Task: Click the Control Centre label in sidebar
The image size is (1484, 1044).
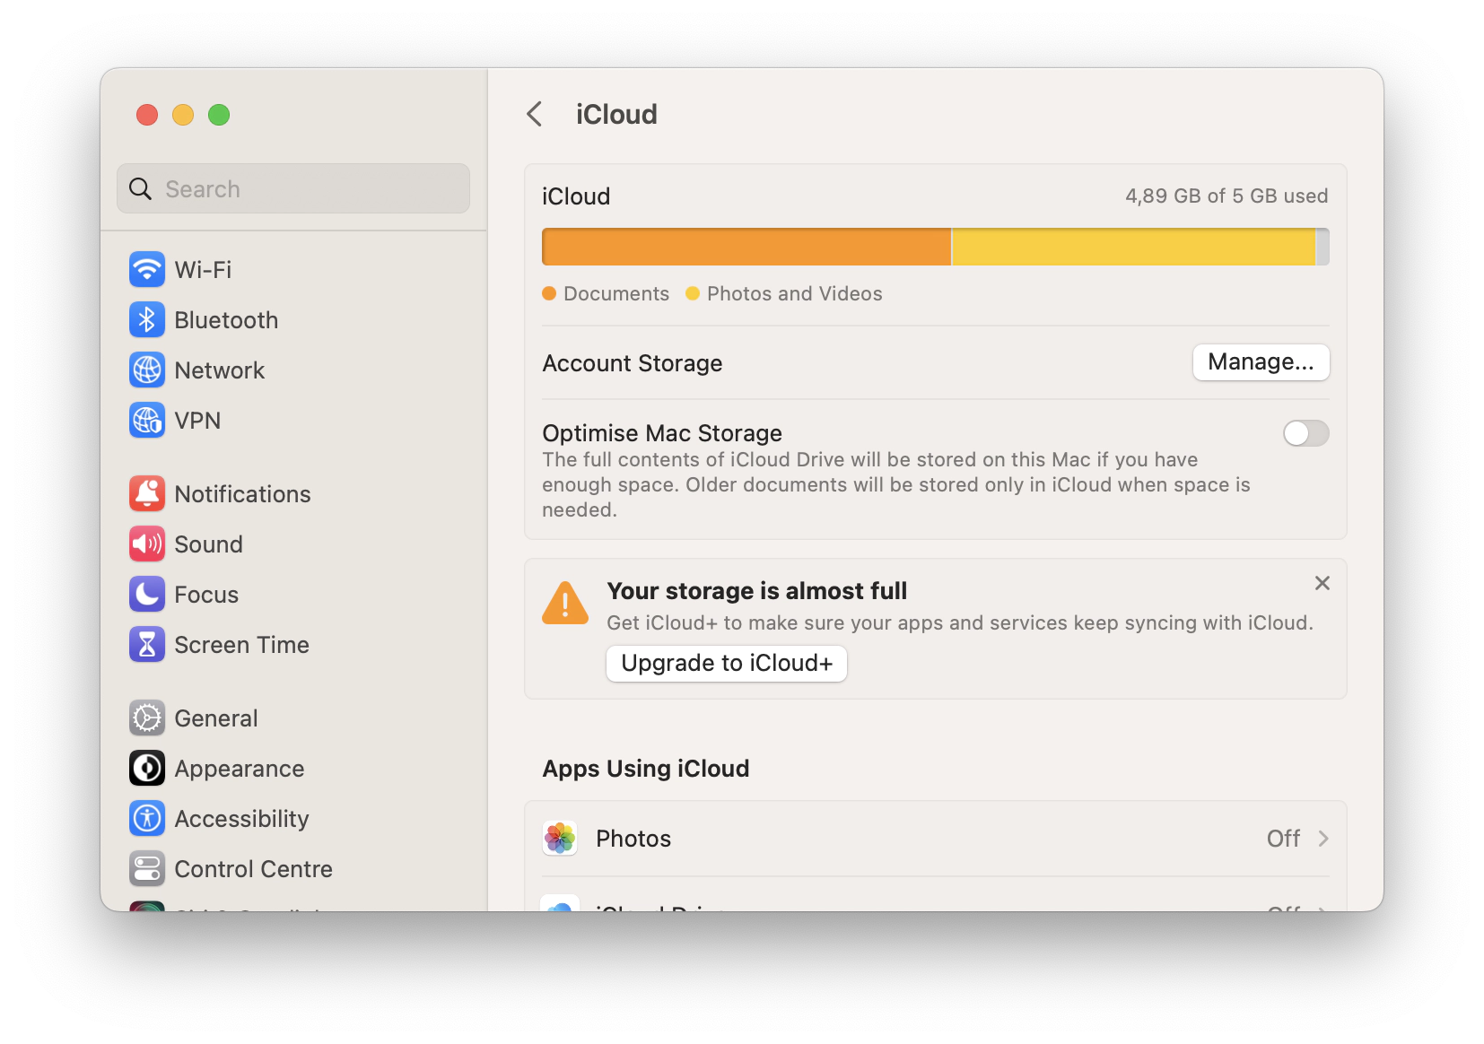Action: pos(253,868)
